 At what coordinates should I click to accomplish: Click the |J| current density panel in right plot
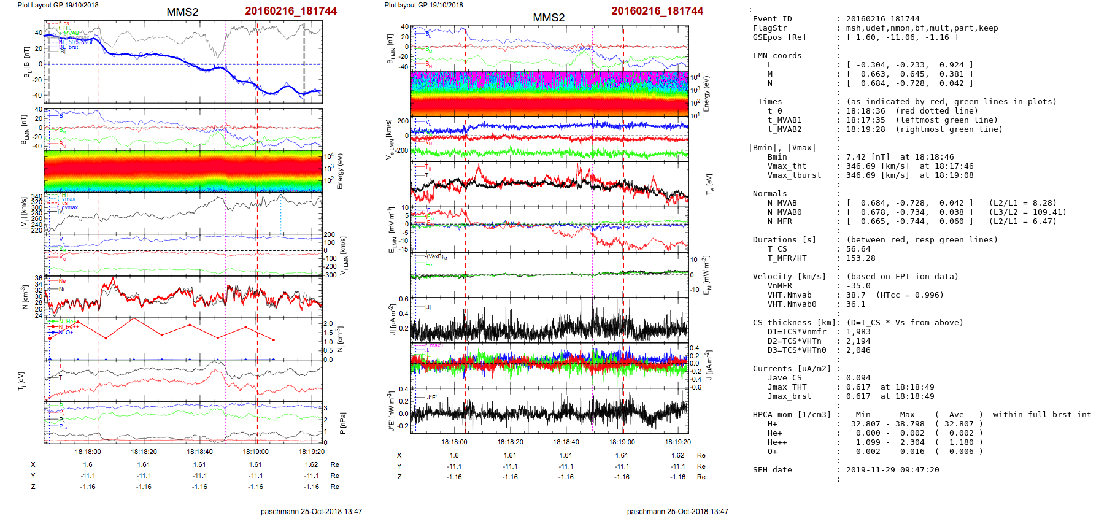click(549, 320)
